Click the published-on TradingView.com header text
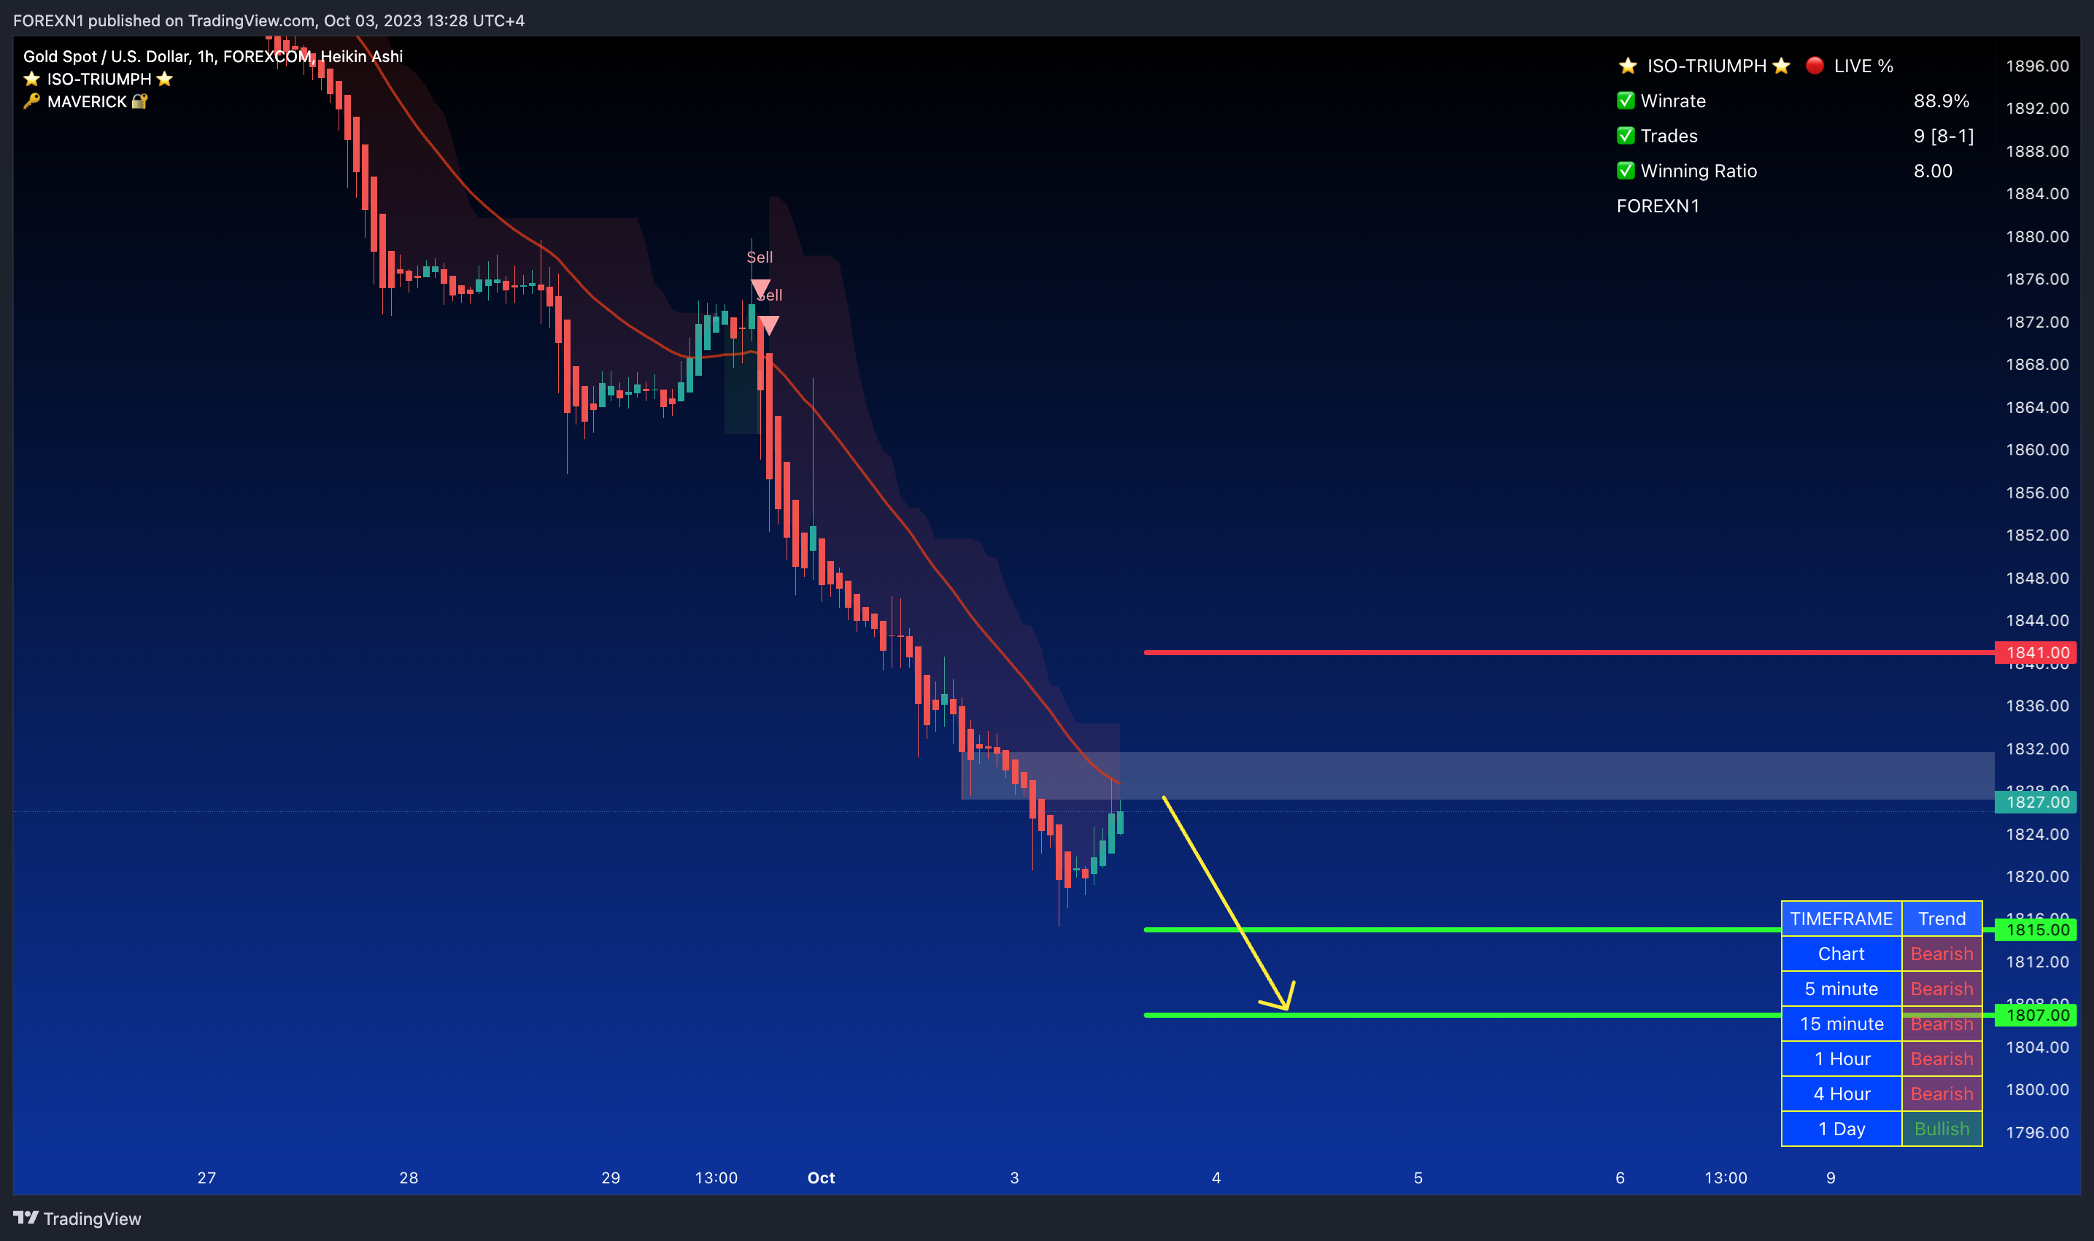The image size is (2094, 1241). [268, 20]
